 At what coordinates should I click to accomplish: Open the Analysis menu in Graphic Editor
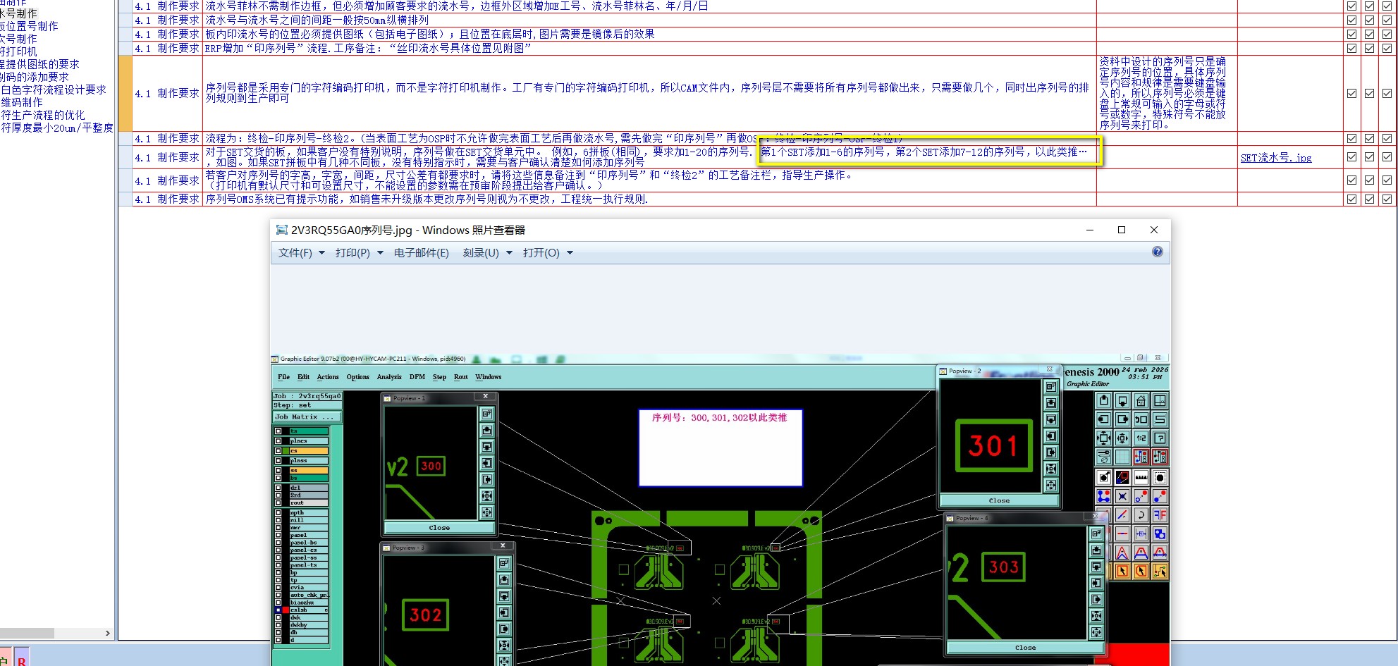tap(389, 377)
